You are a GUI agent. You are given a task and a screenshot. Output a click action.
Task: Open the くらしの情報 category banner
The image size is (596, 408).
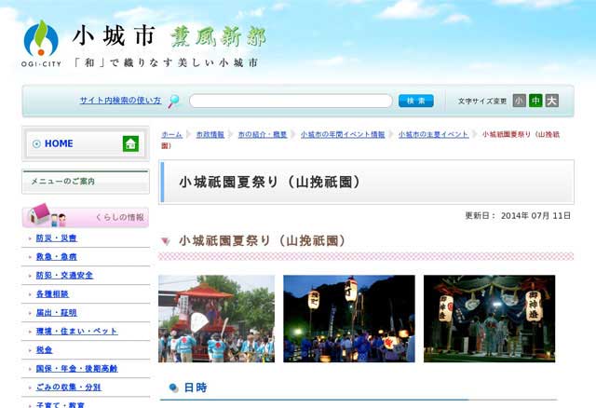(x=86, y=216)
